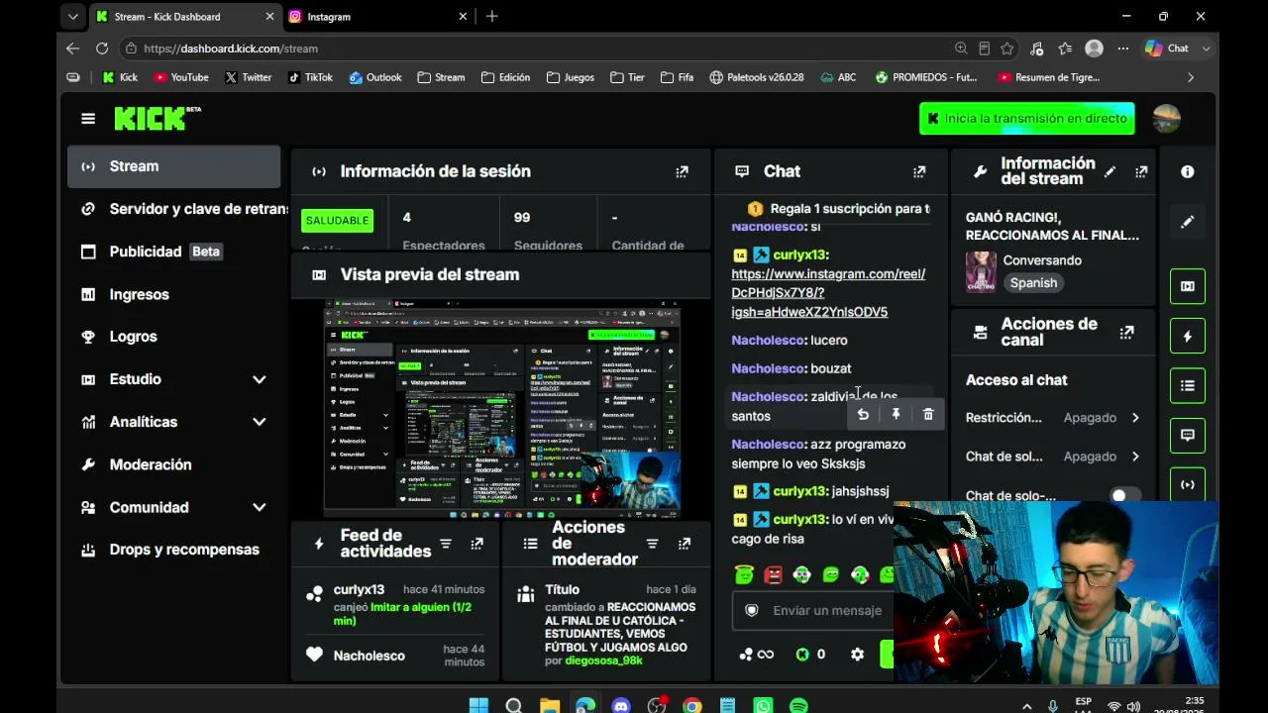Click the stream preview thumbnail
The width and height of the screenshot is (1268, 713).
click(501, 408)
